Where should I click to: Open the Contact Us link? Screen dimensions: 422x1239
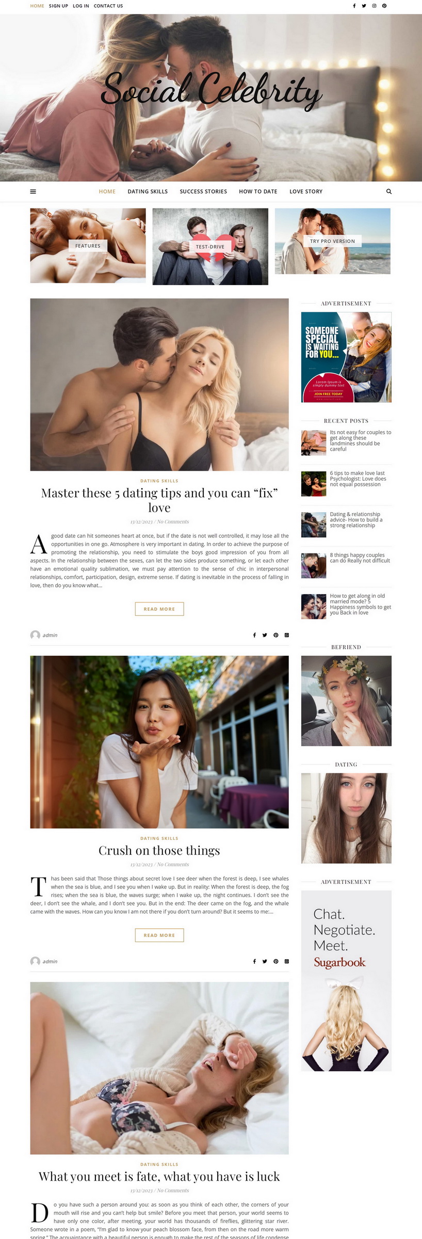point(108,6)
